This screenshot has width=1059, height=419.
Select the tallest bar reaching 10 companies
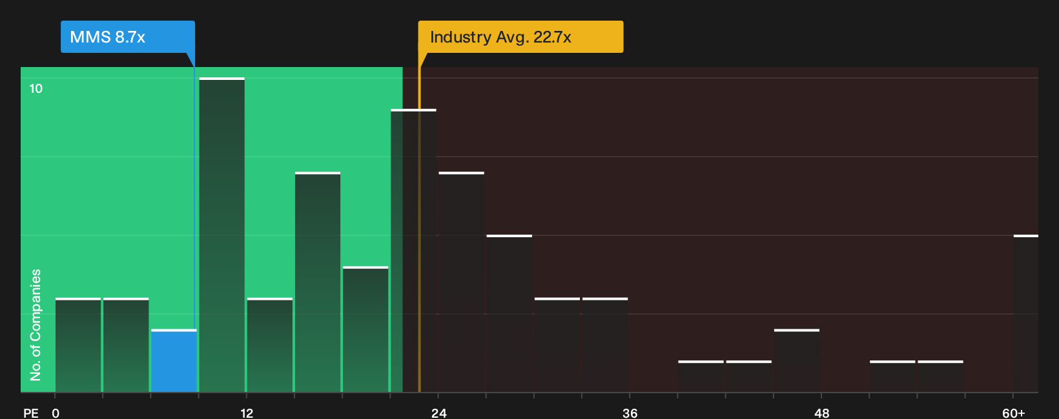click(222, 235)
